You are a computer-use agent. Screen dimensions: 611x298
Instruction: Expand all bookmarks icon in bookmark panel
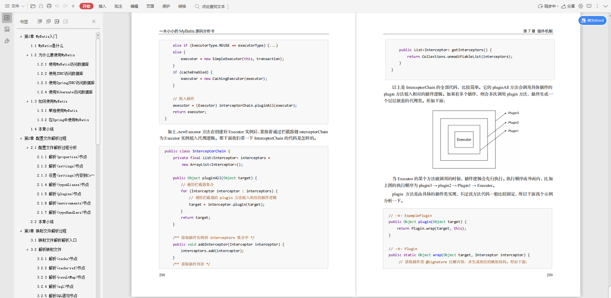click(40, 21)
